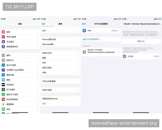Open 显示与亮度 row

(20, 65)
